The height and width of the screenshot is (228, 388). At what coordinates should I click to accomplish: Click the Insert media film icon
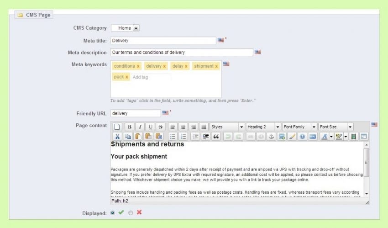click(x=354, y=137)
